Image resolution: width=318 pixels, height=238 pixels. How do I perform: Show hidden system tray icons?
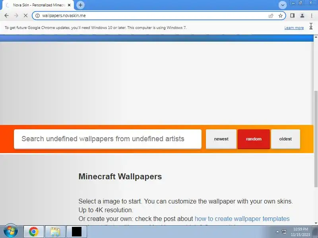point(277,232)
